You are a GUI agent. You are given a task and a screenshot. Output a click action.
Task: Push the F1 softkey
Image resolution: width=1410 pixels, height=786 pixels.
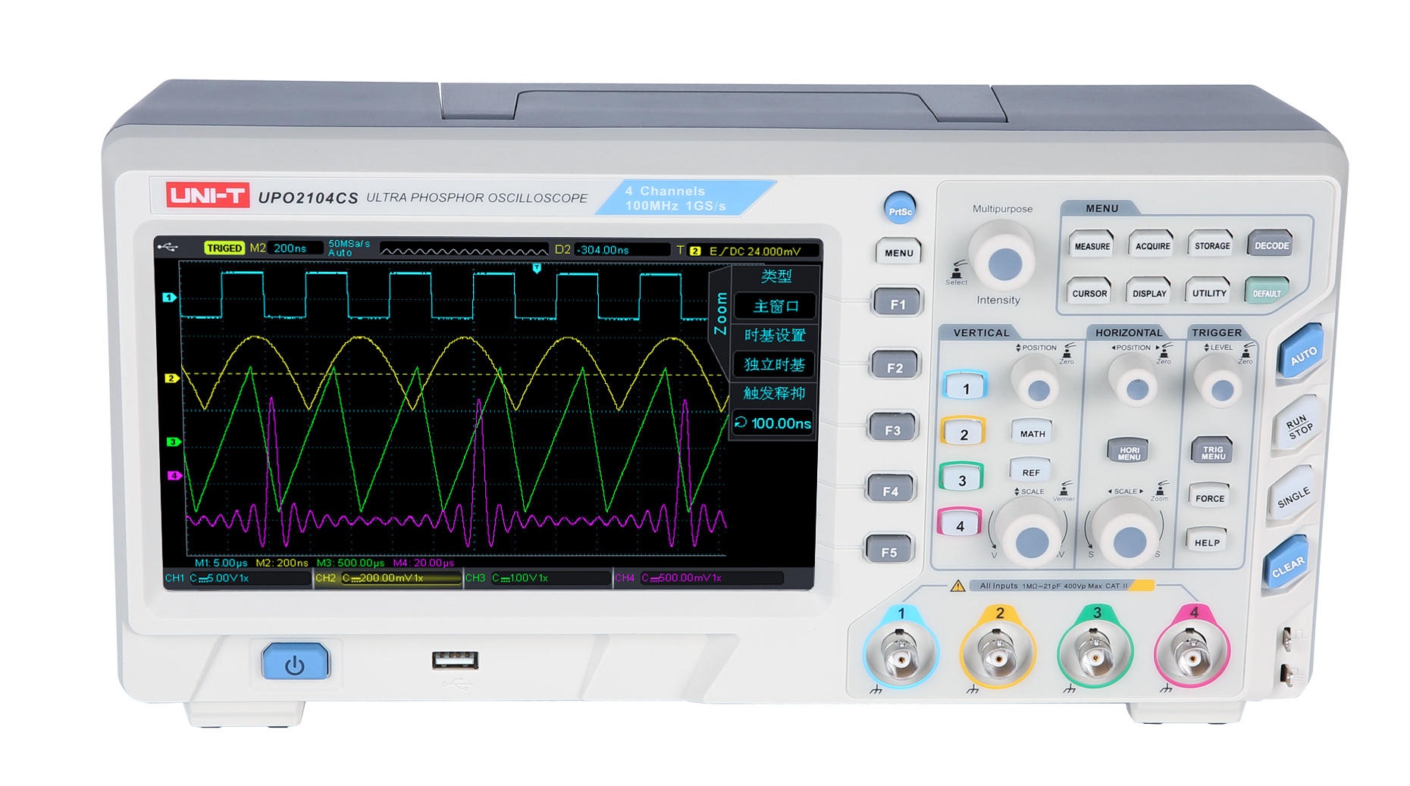pyautogui.click(x=897, y=304)
